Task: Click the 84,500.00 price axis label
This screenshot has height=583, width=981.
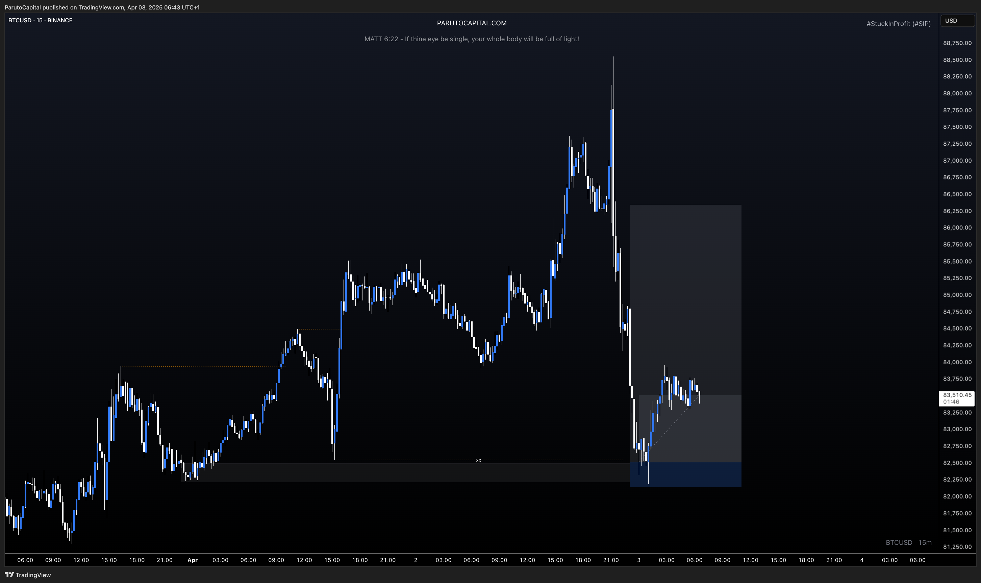Action: click(957, 328)
